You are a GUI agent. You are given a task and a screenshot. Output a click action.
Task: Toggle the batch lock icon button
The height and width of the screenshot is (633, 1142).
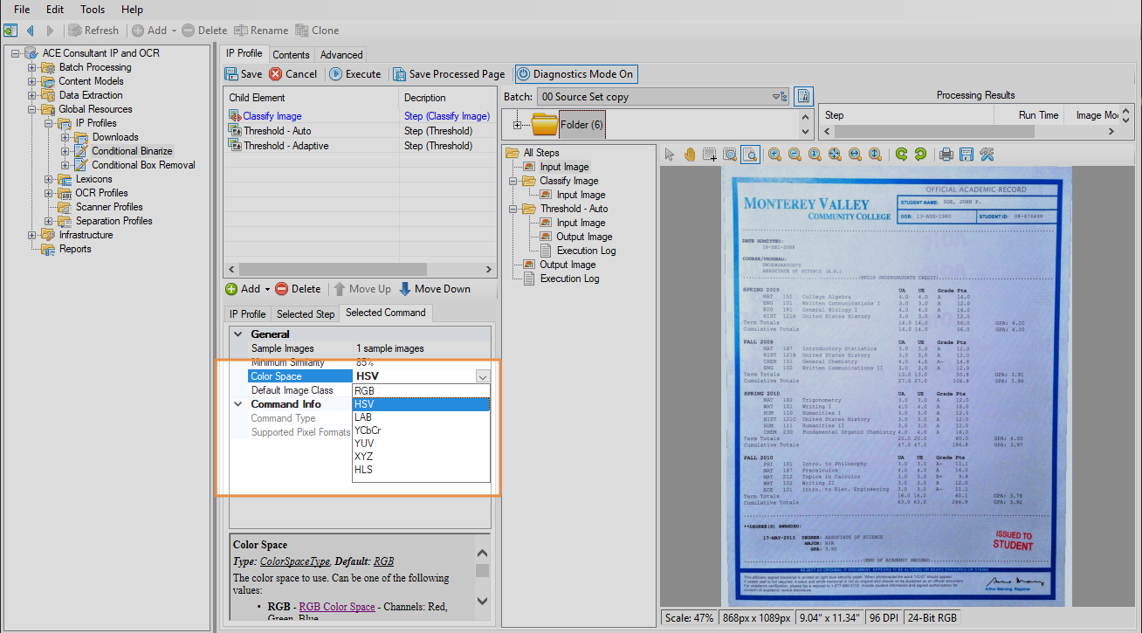click(x=804, y=96)
